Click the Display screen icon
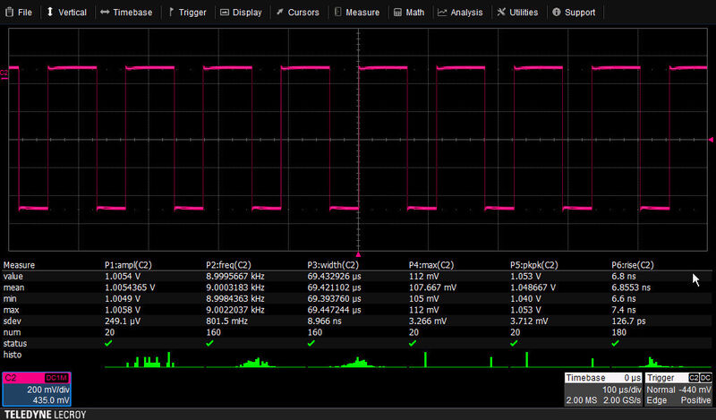The image size is (716, 420). pos(225,13)
